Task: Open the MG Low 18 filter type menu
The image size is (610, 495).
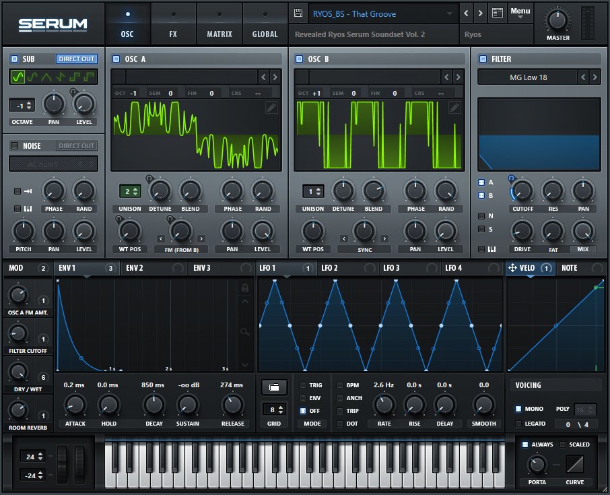Action: click(528, 77)
